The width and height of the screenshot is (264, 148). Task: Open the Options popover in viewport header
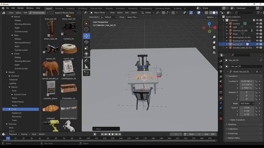[x=211, y=17]
